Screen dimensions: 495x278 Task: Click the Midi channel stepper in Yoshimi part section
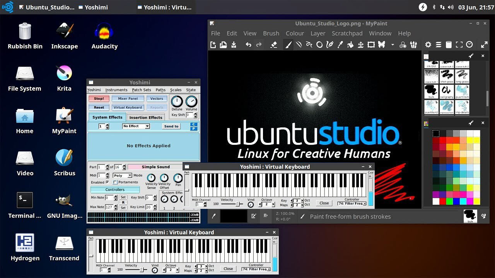click(107, 175)
